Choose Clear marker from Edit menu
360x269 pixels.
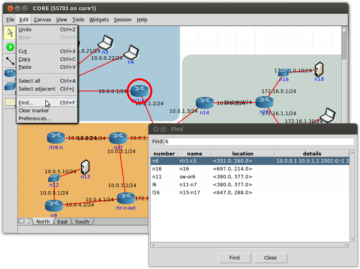point(47,111)
